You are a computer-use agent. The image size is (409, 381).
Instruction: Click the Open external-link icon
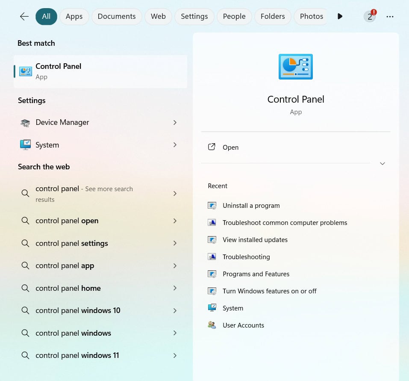[212, 147]
